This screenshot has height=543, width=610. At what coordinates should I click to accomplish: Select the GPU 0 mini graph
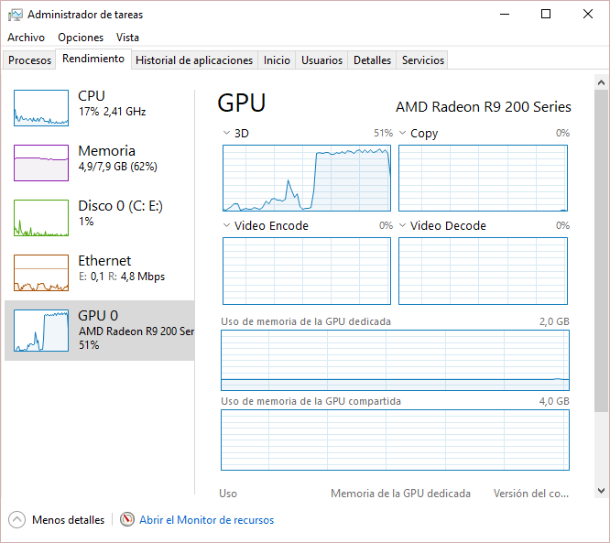[x=41, y=331]
